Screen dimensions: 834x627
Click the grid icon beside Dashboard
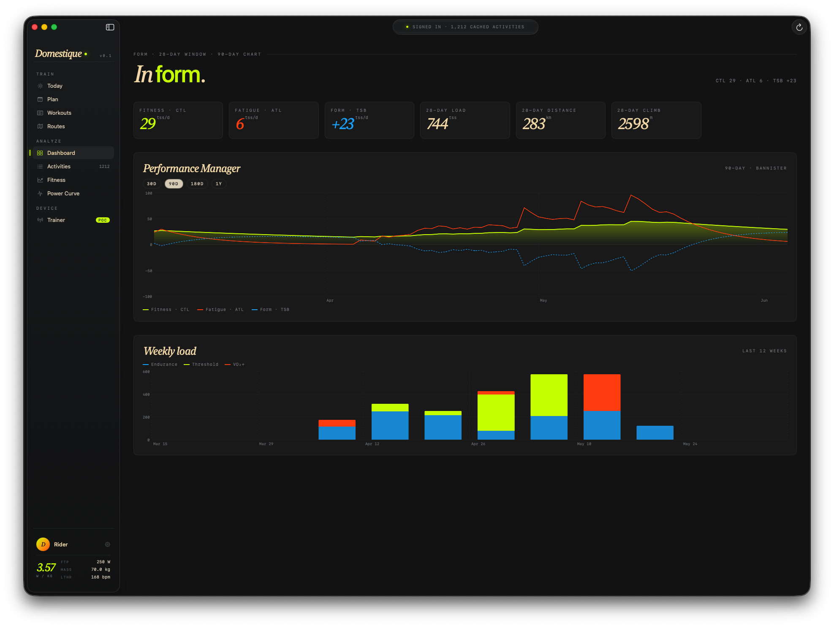(x=40, y=153)
